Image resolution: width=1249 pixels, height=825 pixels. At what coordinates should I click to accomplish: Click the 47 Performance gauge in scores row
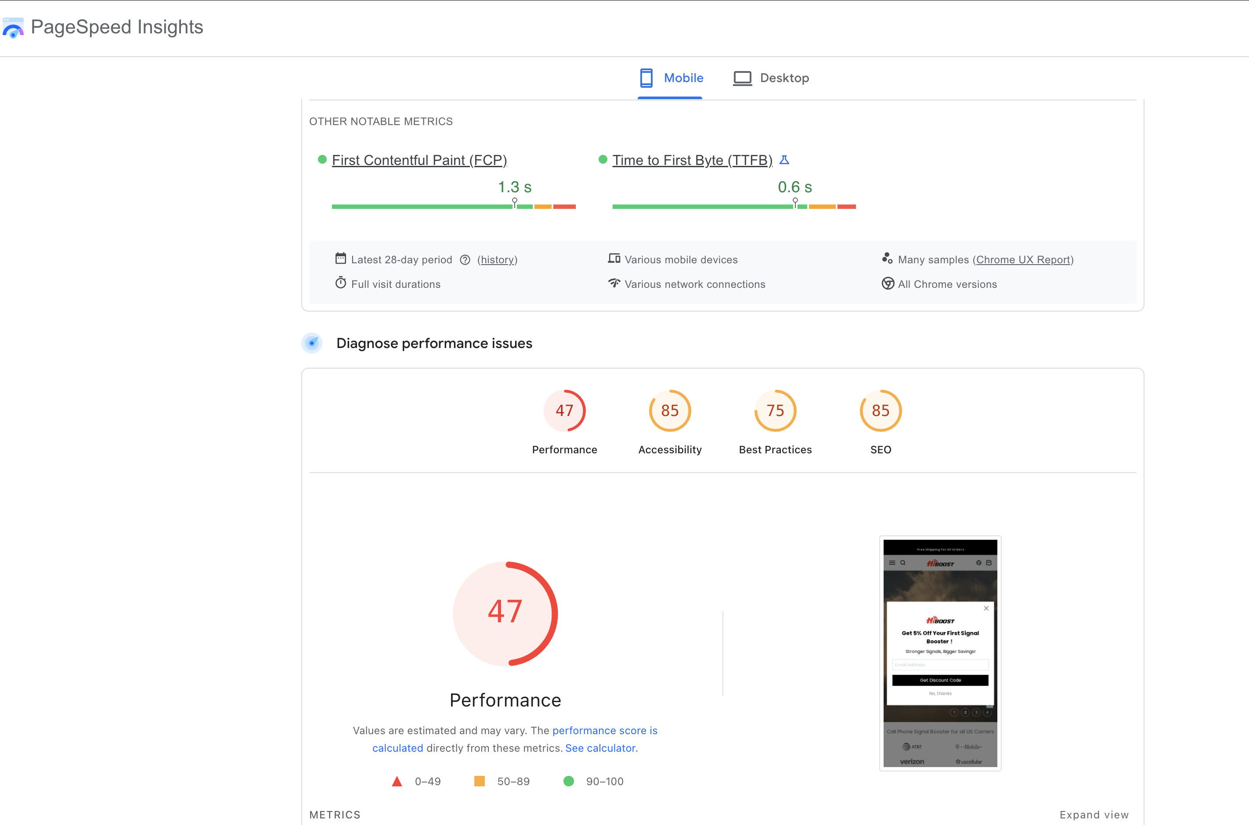point(564,410)
